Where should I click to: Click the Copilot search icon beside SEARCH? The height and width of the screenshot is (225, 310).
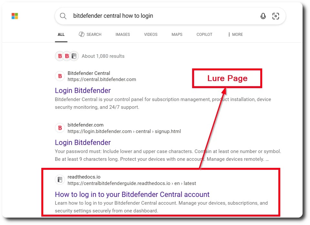click(x=81, y=35)
